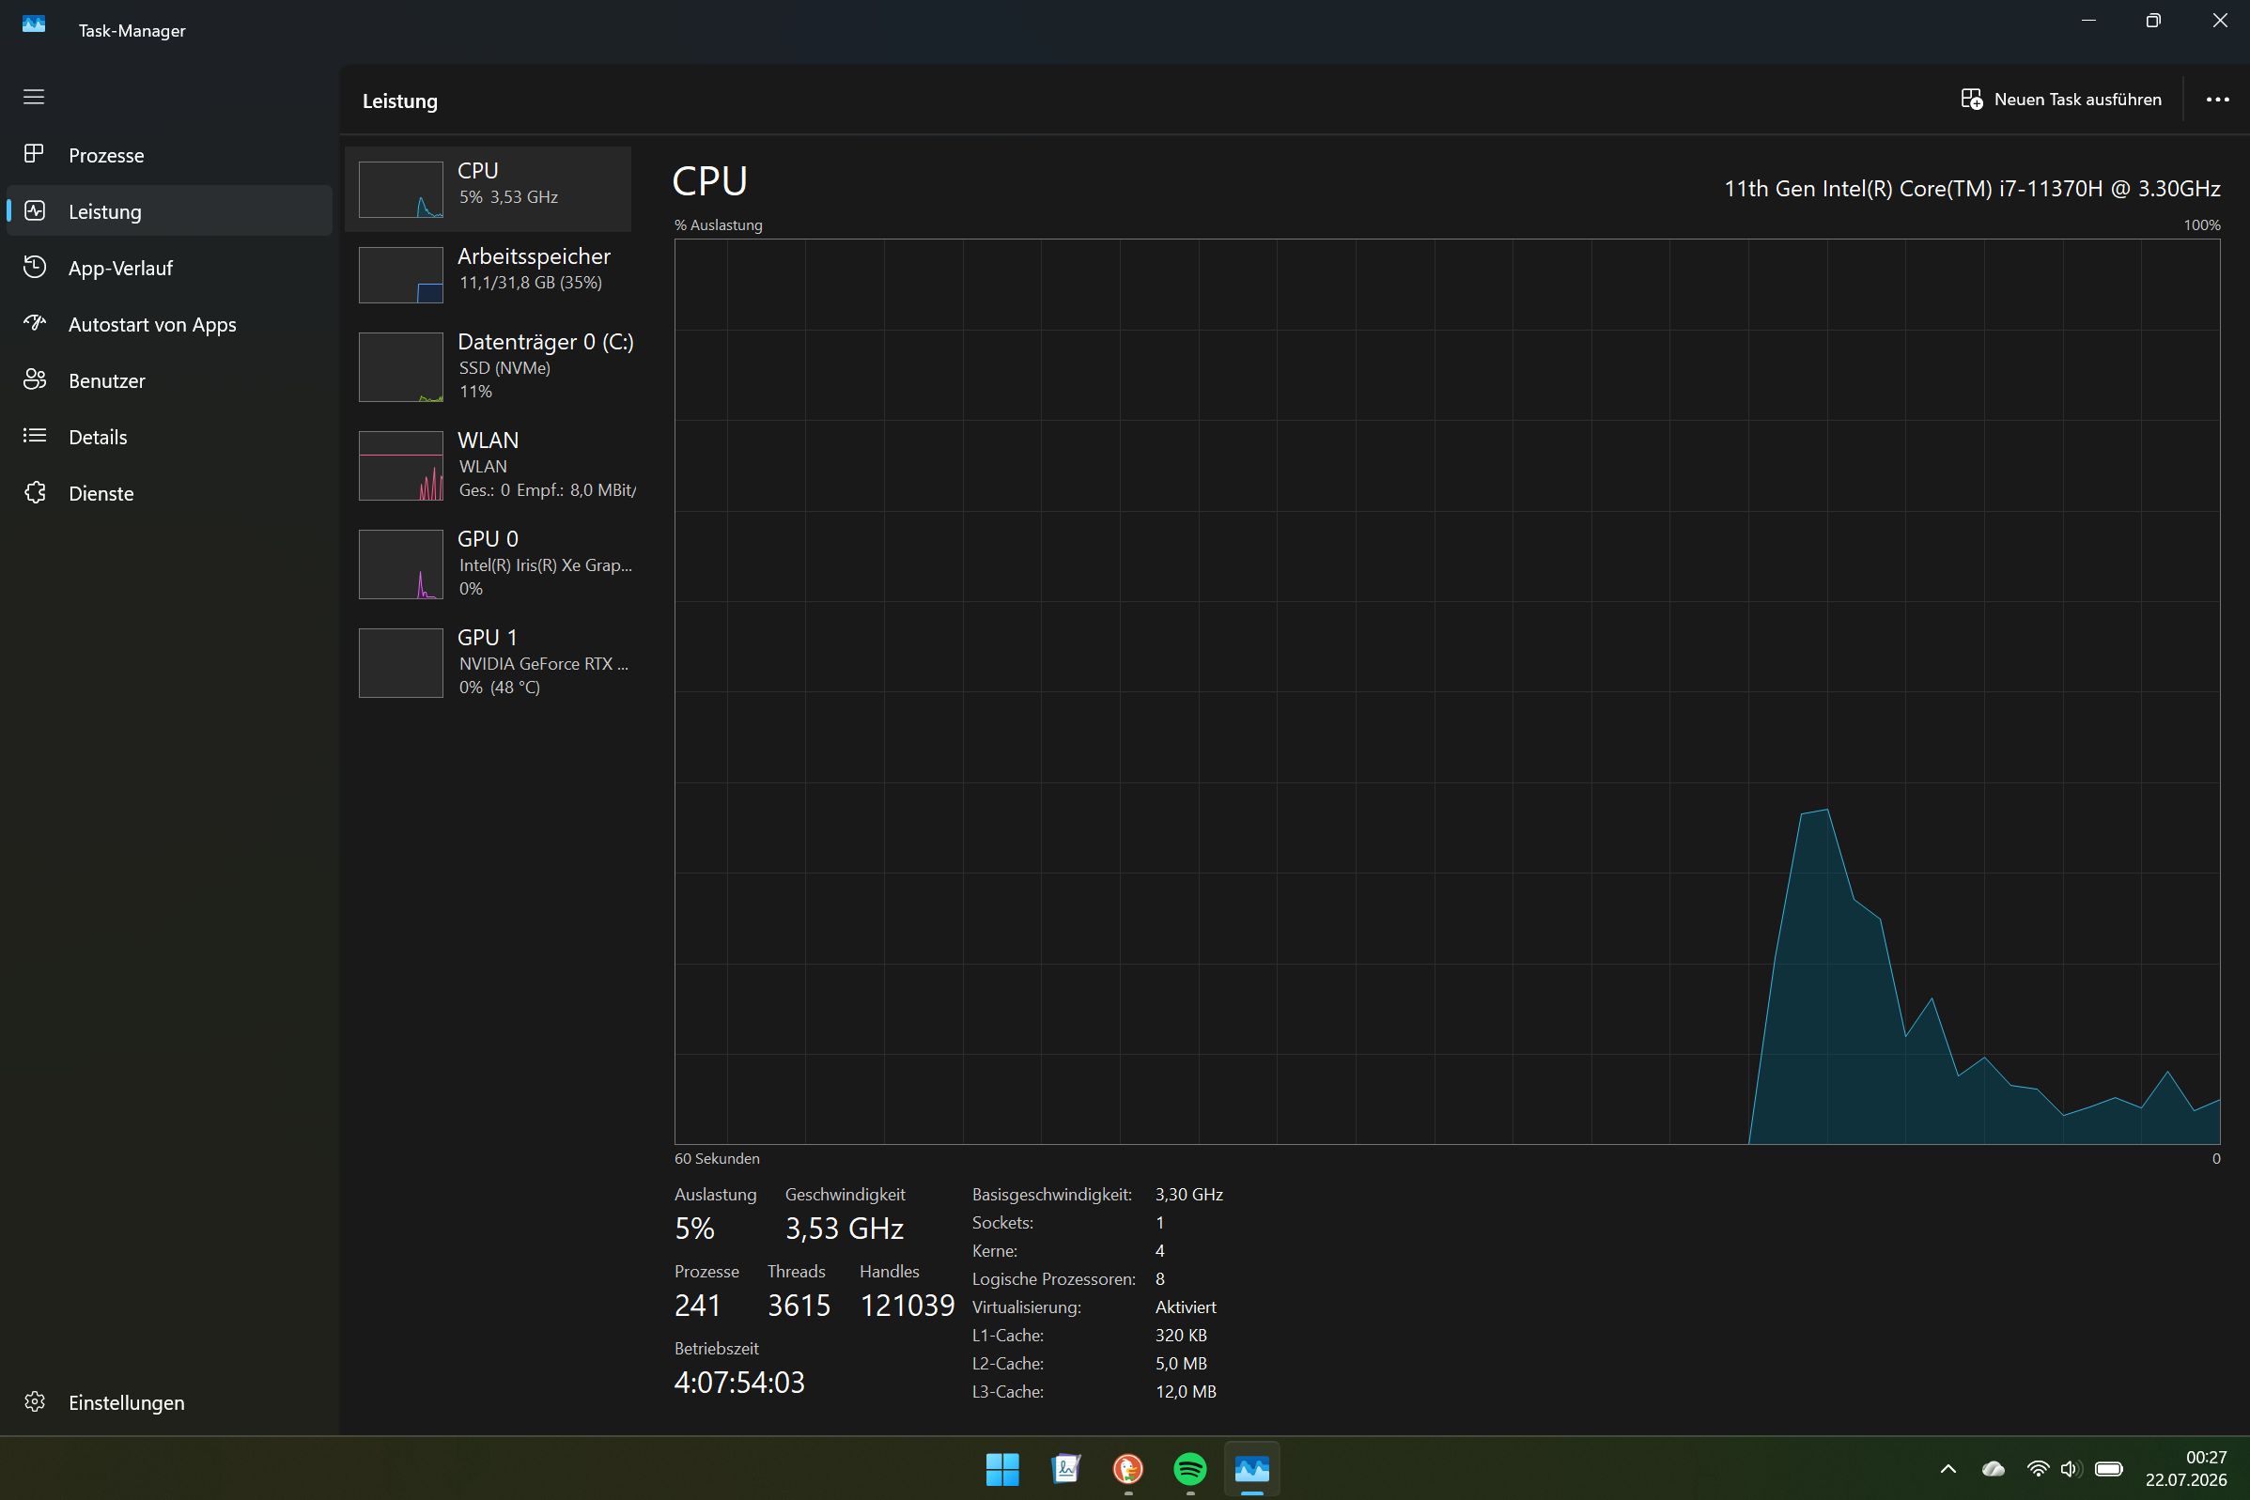The width and height of the screenshot is (2250, 1500).
Task: Click the Neuen Task ausführen label
Action: pyautogui.click(x=2078, y=100)
